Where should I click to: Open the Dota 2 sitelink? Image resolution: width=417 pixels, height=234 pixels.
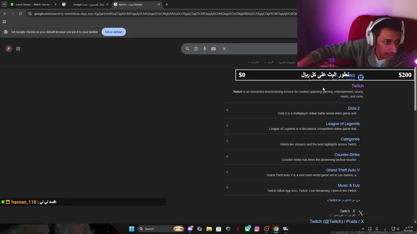pyautogui.click(x=354, y=108)
